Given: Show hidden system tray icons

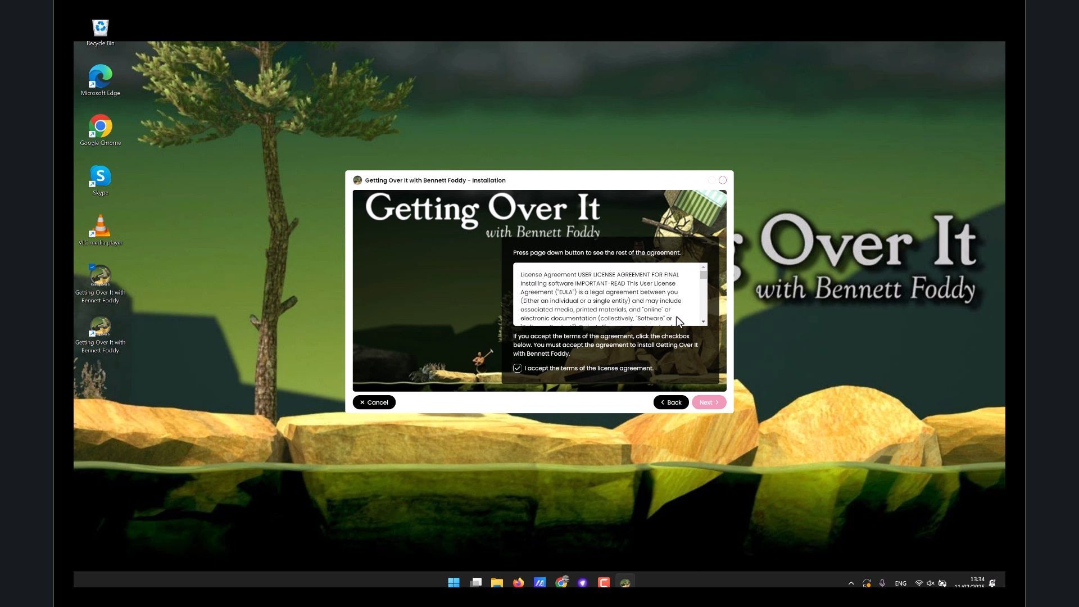Looking at the screenshot, I should coord(851,583).
